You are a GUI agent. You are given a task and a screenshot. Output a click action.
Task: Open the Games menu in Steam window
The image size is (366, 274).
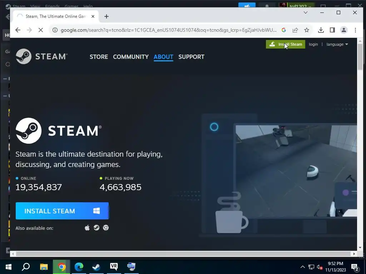click(71, 6)
